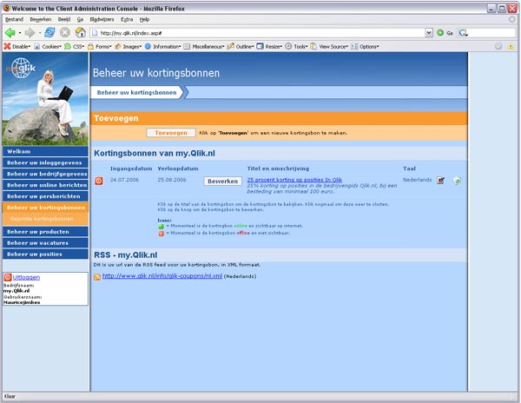This screenshot has height=403, width=521.
Task: Open the address bar history dropdown arrow
Action: pyautogui.click(x=429, y=32)
